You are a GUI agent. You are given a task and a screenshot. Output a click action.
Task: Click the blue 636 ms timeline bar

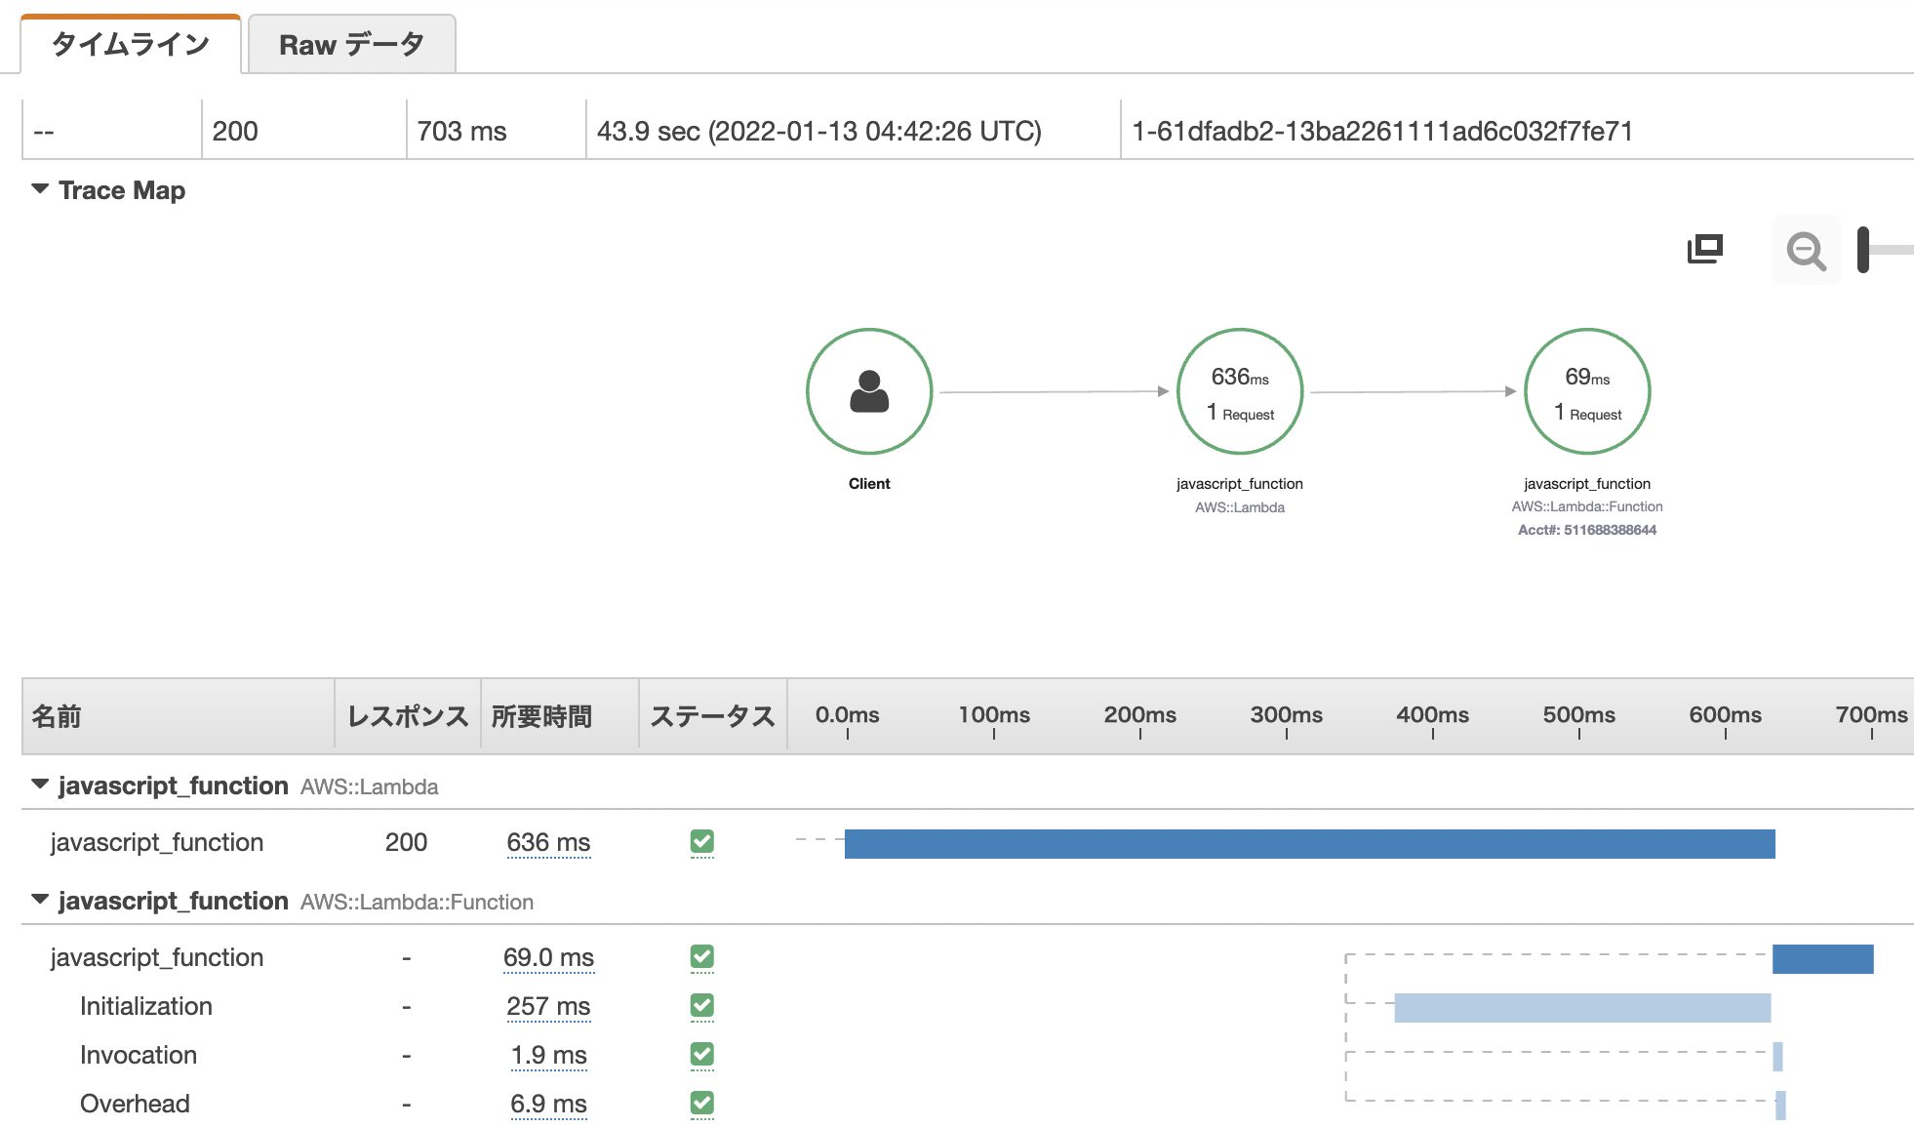pyautogui.click(x=1309, y=844)
